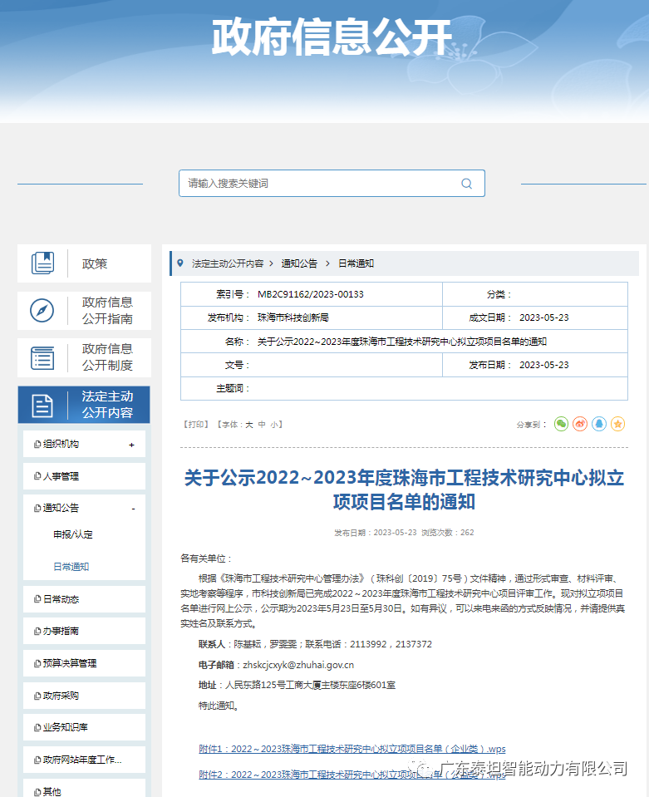
Task: Open 通知公告 in the breadcrumb
Action: 299,263
